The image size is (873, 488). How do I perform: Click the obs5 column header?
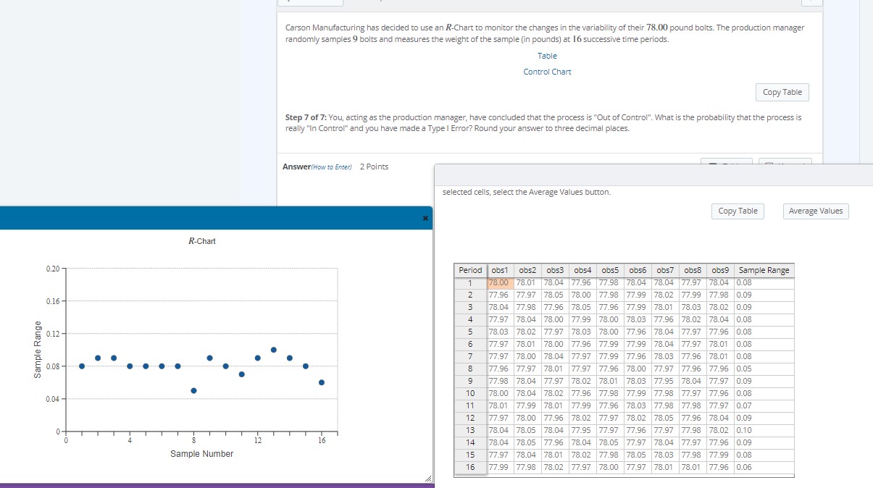(610, 270)
